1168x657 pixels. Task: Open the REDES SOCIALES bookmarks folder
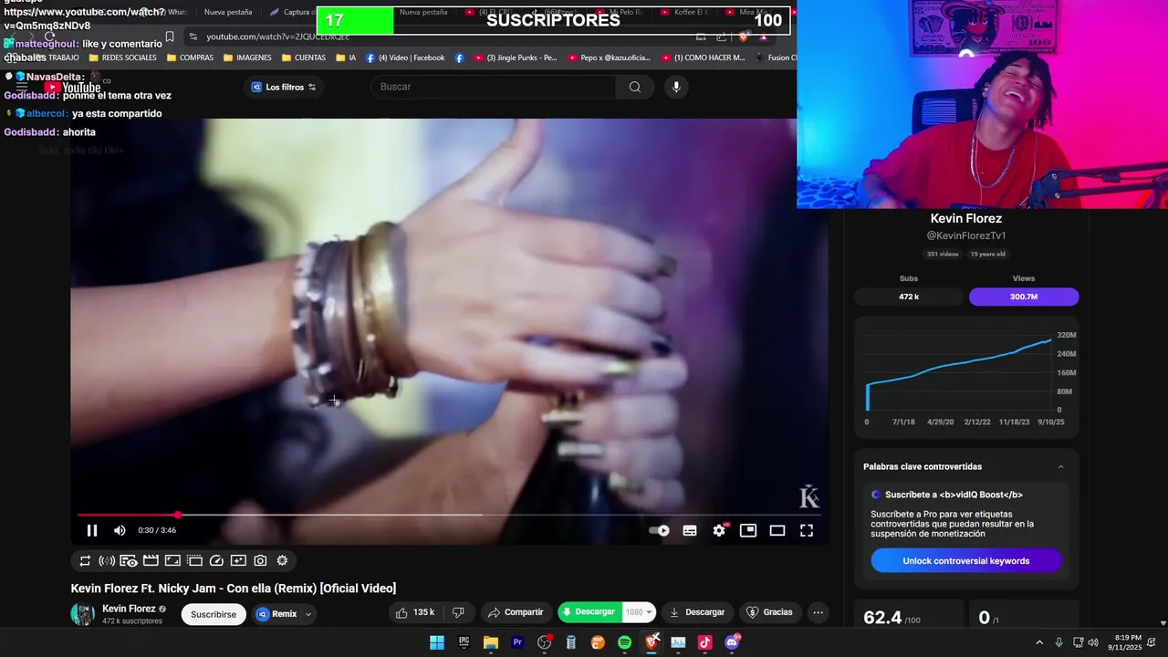coord(122,57)
